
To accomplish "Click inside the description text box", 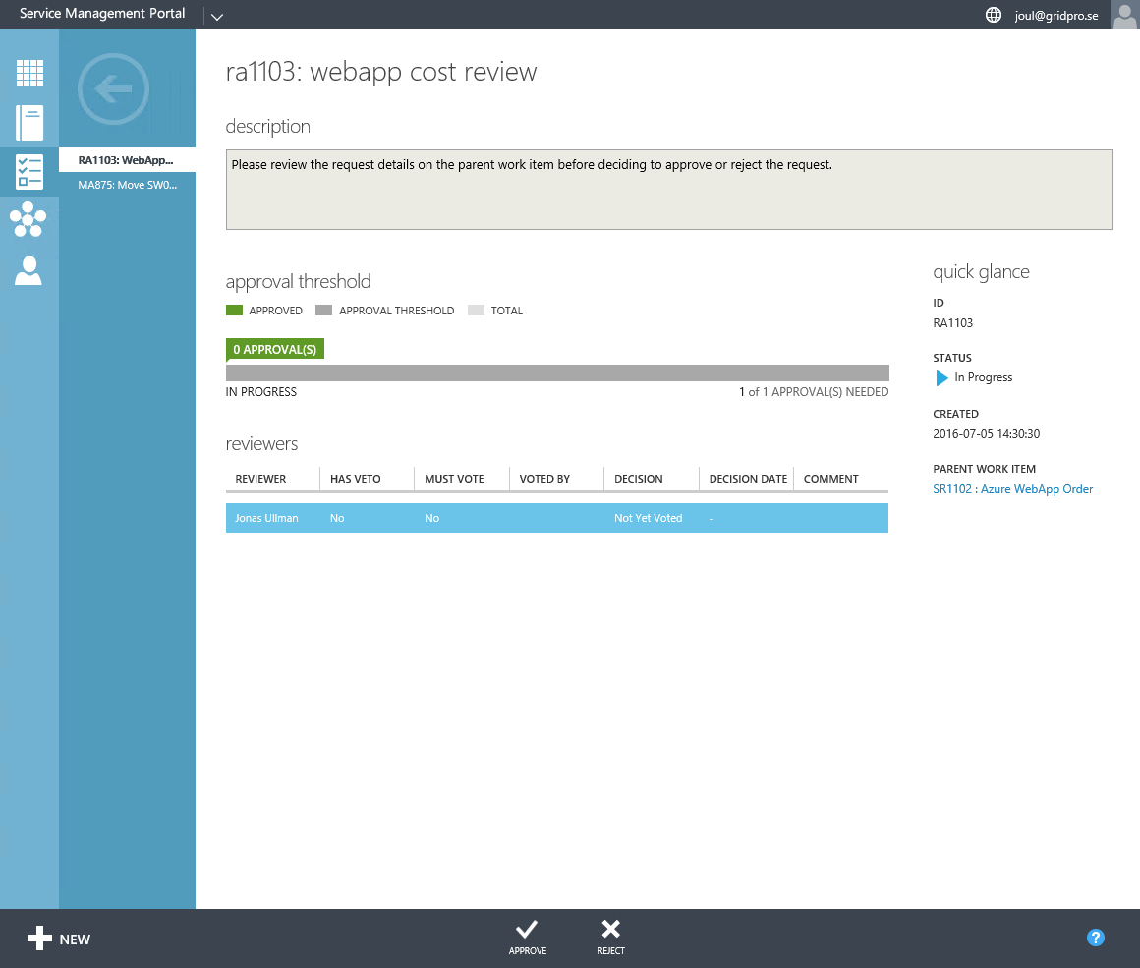I will point(669,190).
